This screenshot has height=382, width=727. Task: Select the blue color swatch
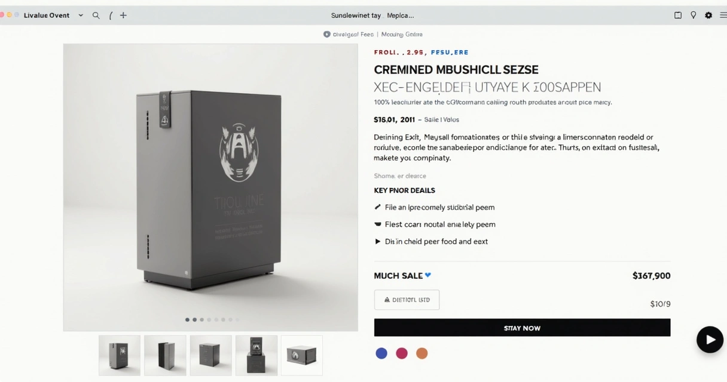(381, 353)
